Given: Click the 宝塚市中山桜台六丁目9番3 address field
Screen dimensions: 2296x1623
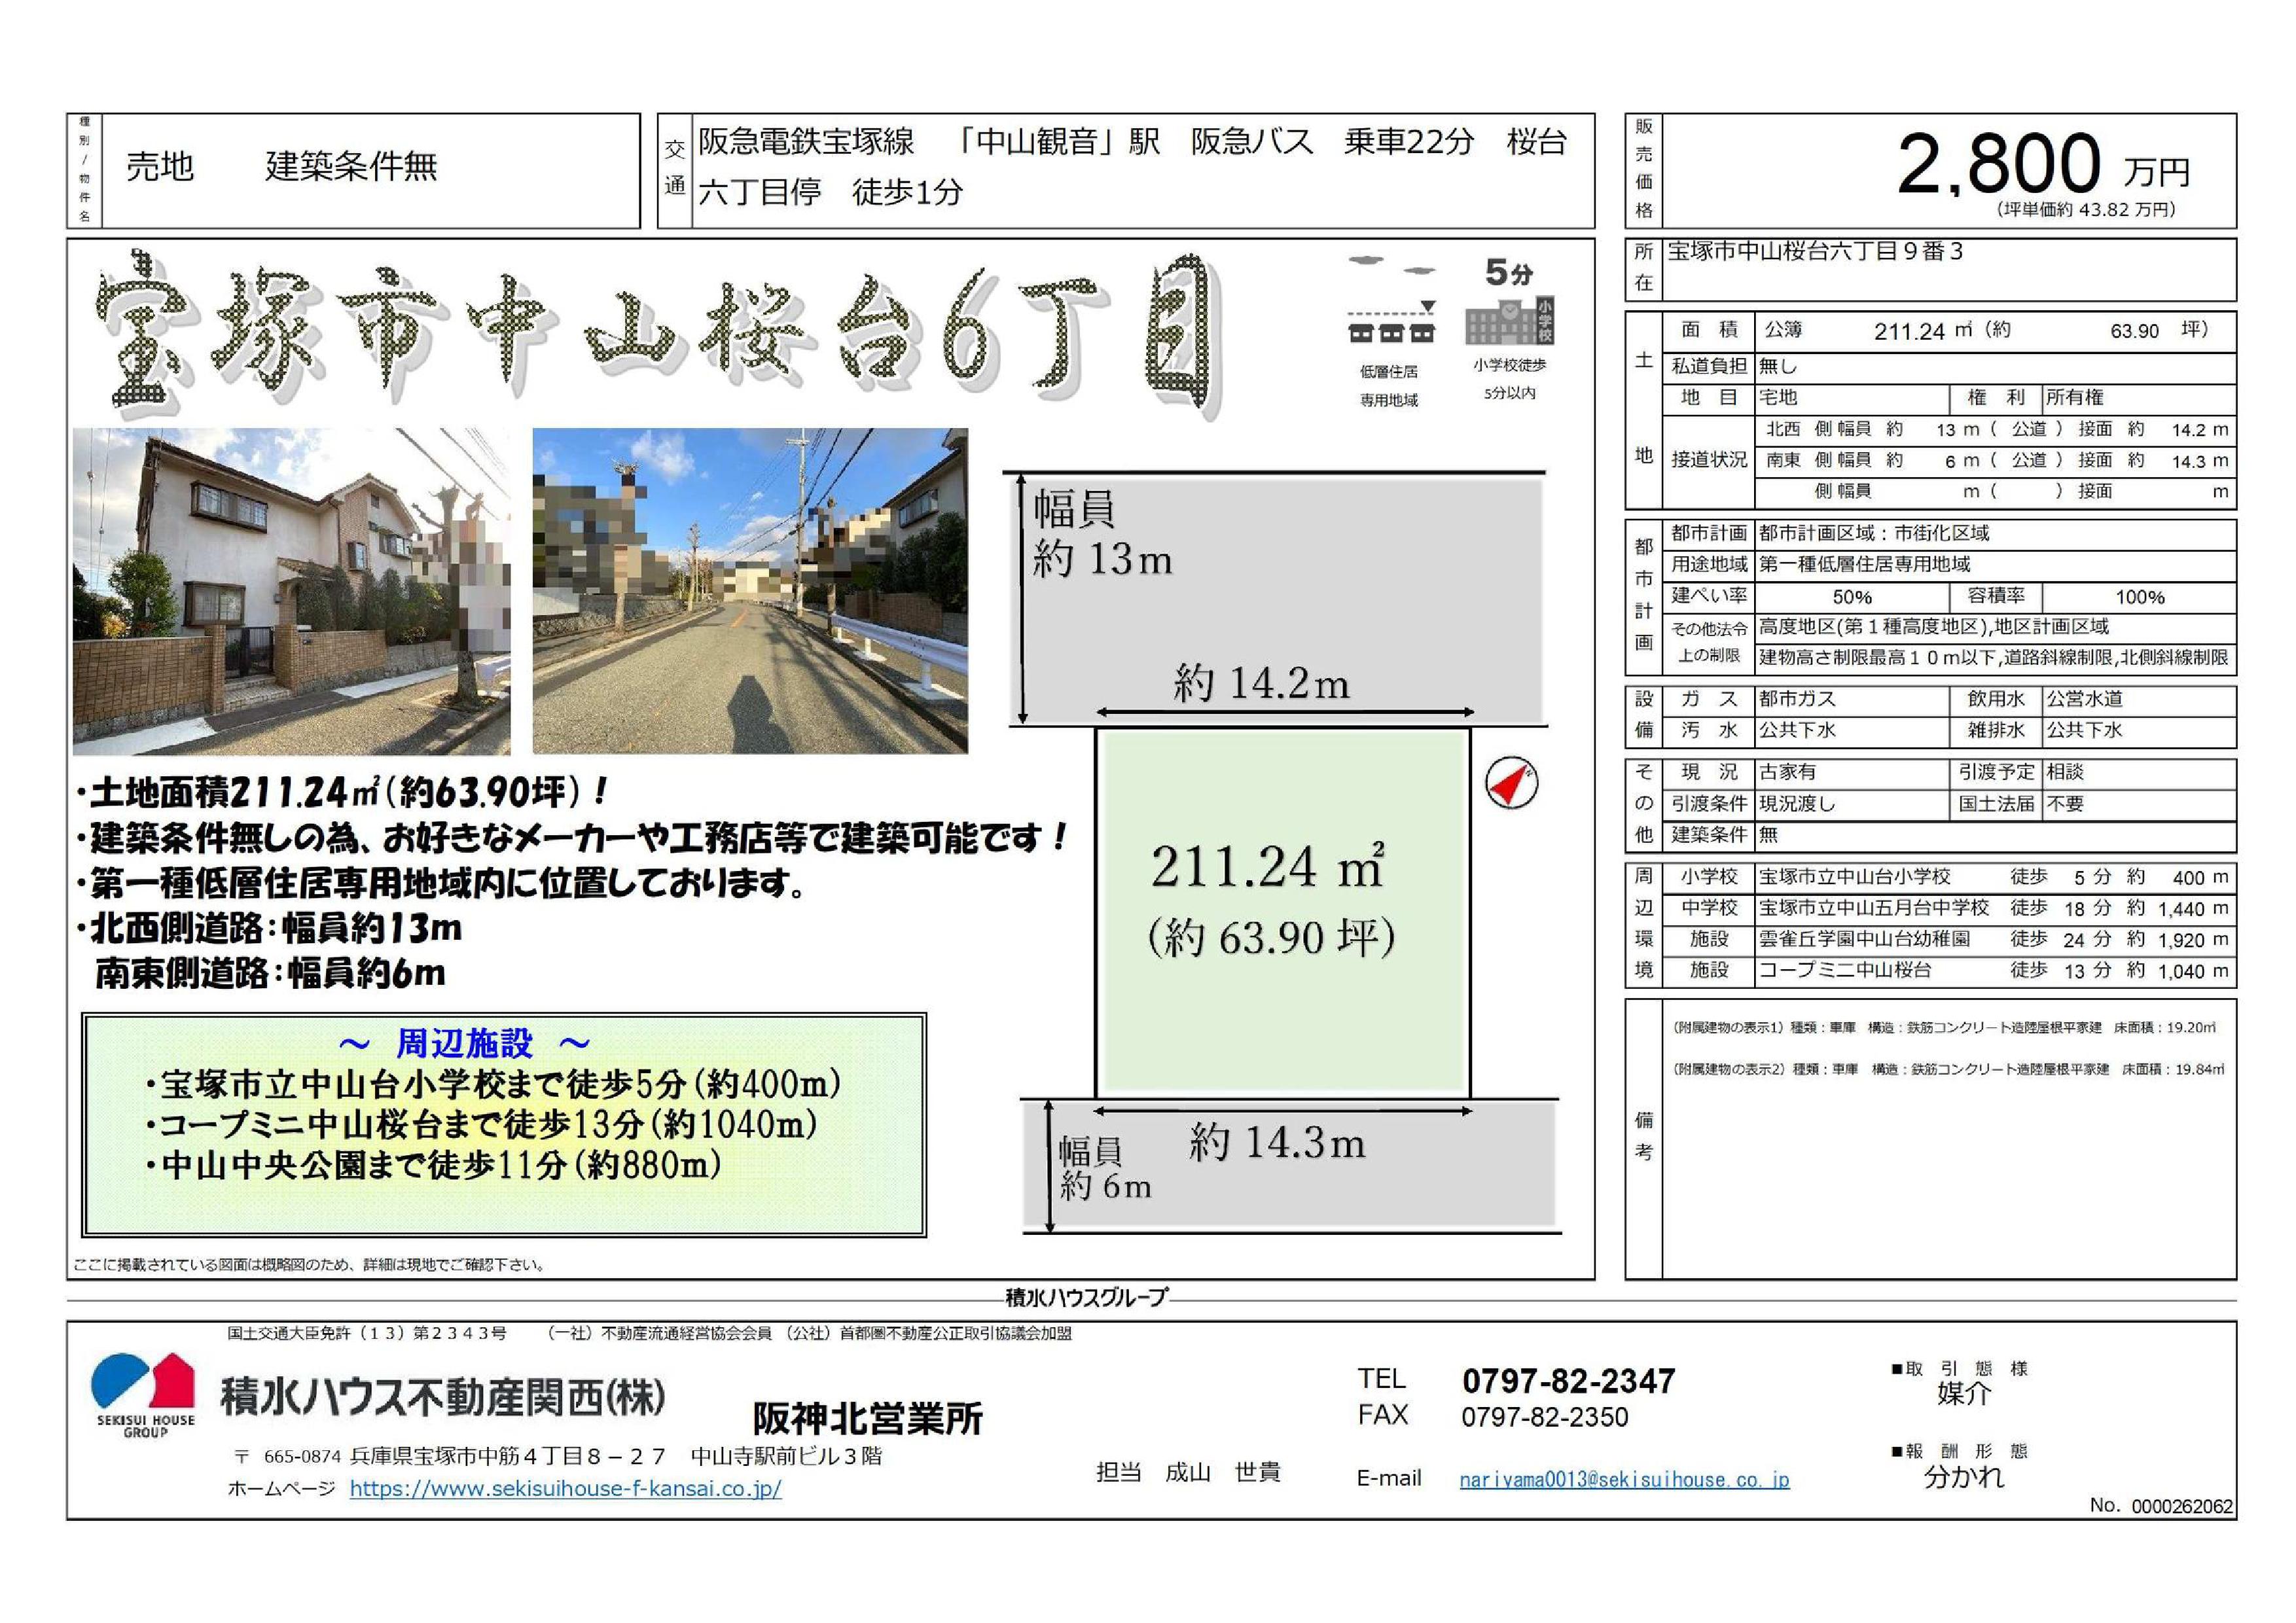Looking at the screenshot, I should click(x=1814, y=252).
